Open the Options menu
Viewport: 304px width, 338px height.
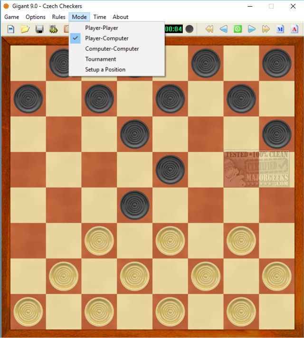(x=36, y=17)
